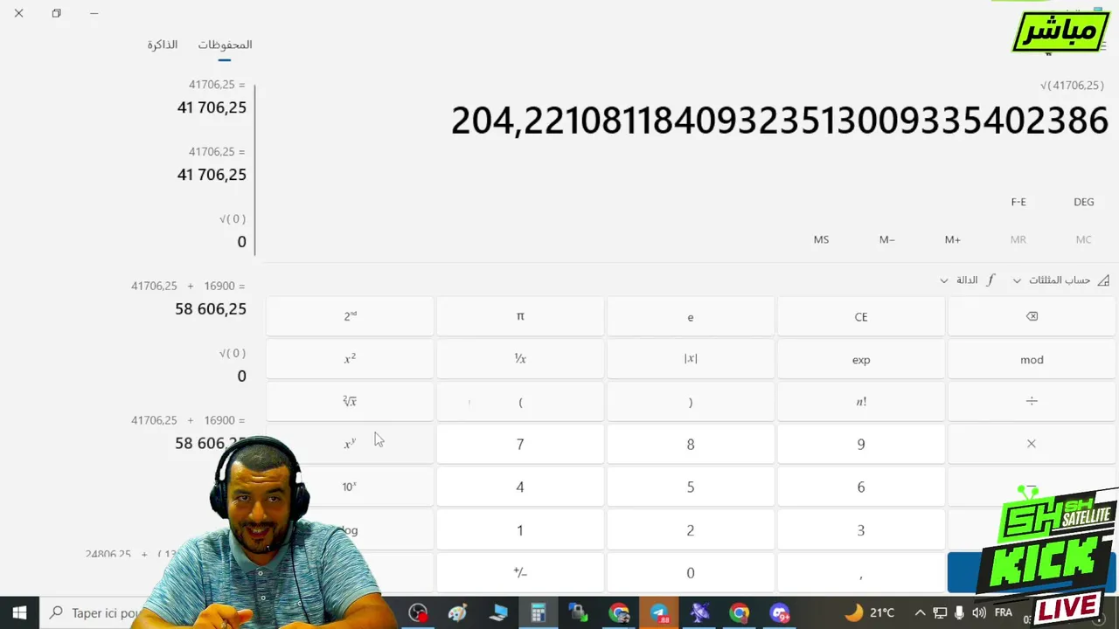Click digit 1 on the keypad
1119x629 pixels.
[520, 529]
